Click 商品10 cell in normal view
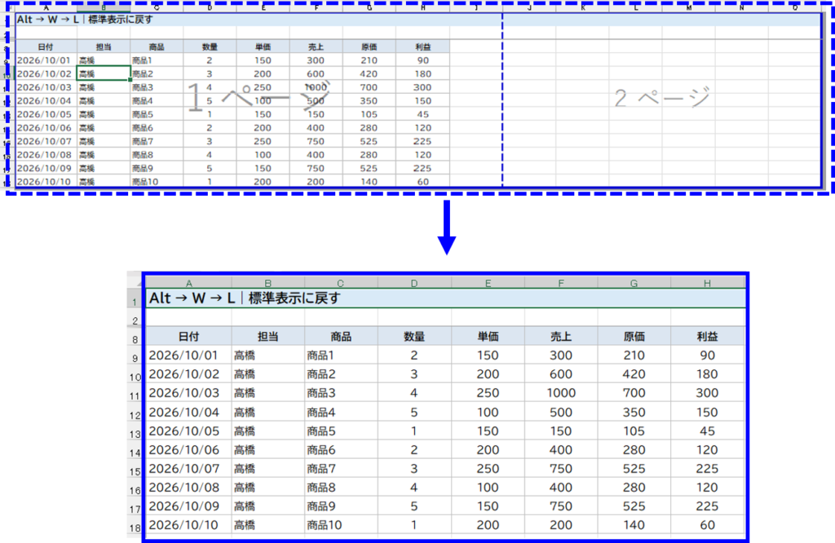Viewport: 835px width, 543px height. [341, 525]
